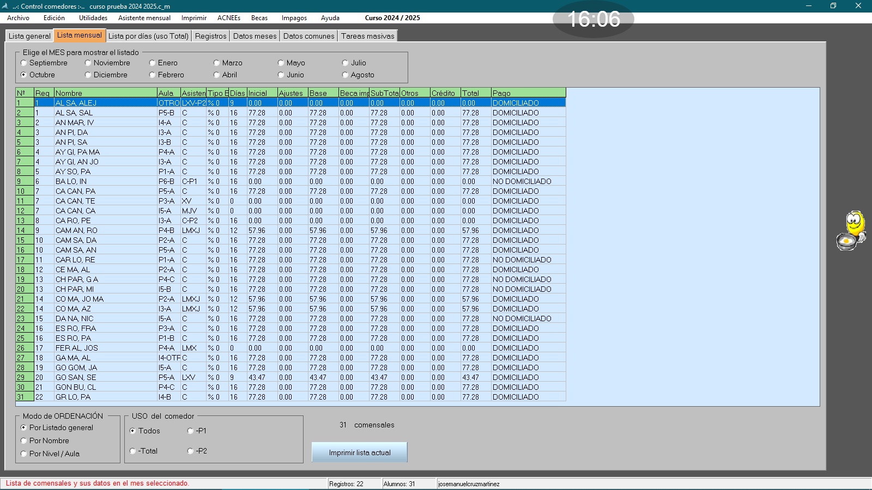The height and width of the screenshot is (490, 872).
Task: Click the name GO SAN, SE
Action: 76,377
